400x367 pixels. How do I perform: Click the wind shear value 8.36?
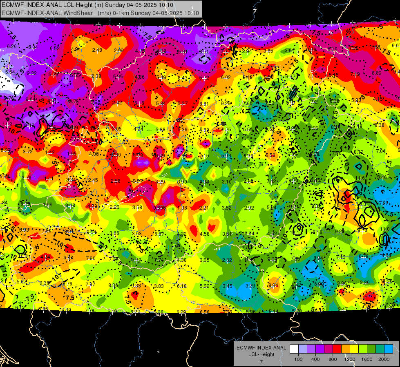pos(113,285)
